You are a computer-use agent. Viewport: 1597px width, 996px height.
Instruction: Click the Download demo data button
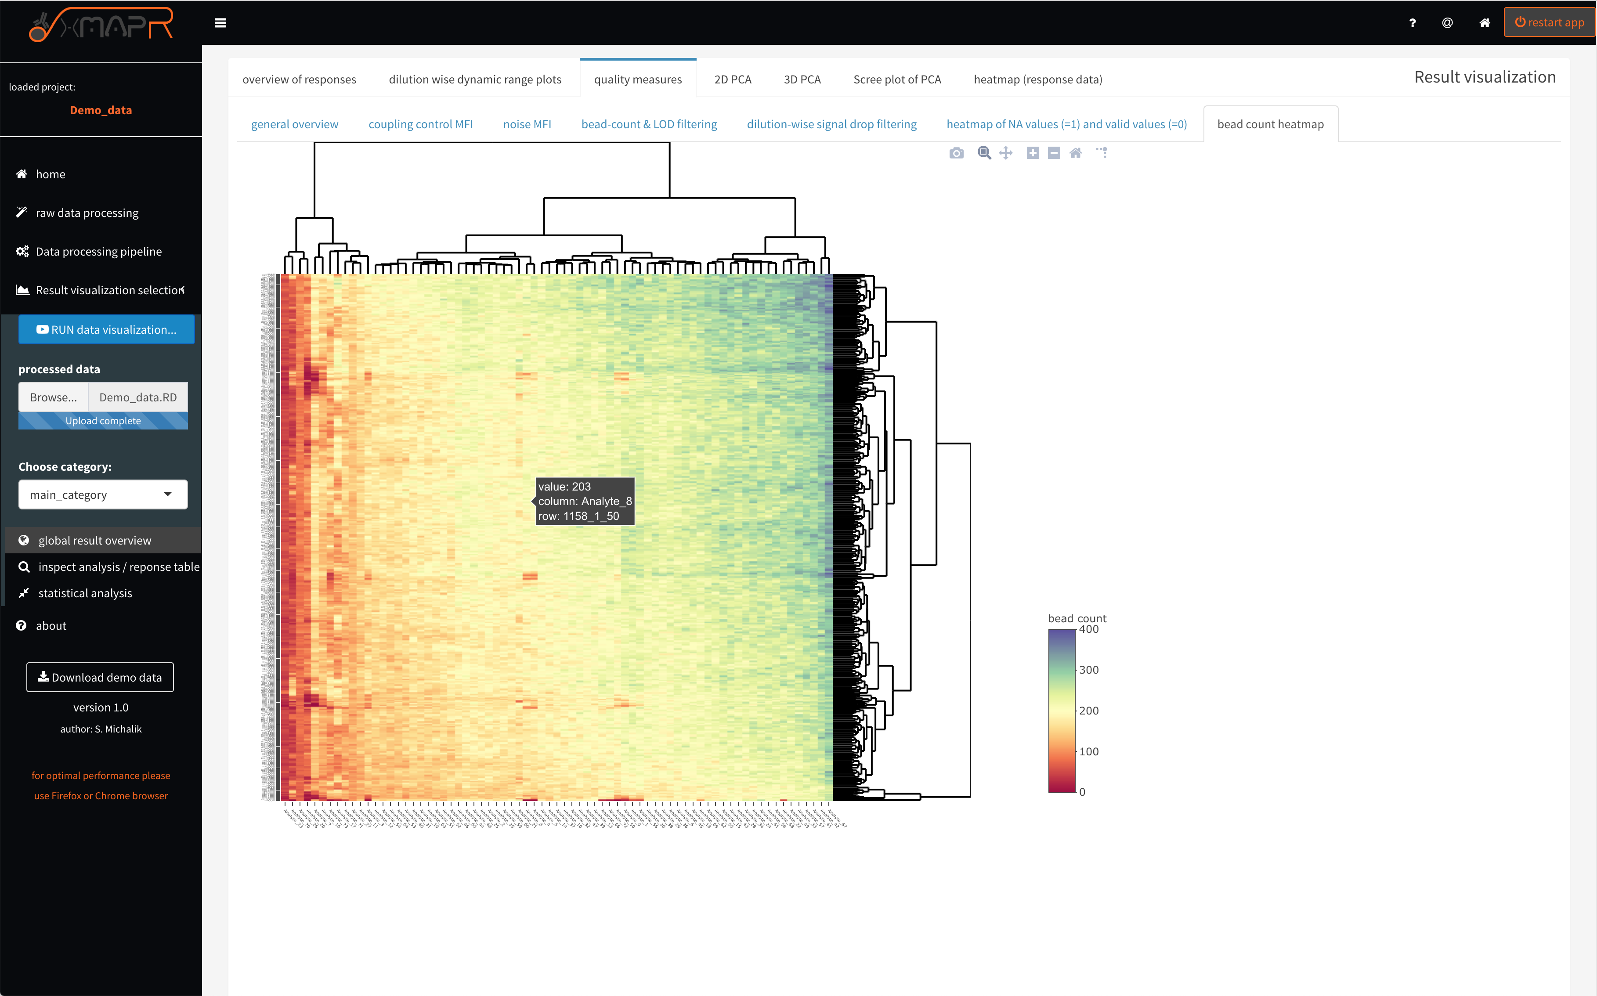(99, 677)
